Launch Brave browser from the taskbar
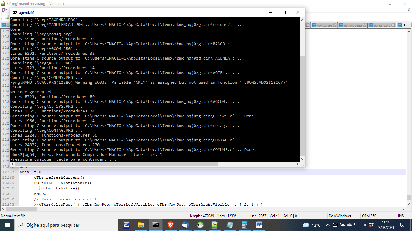The height and width of the screenshot is (231, 412). point(170,225)
